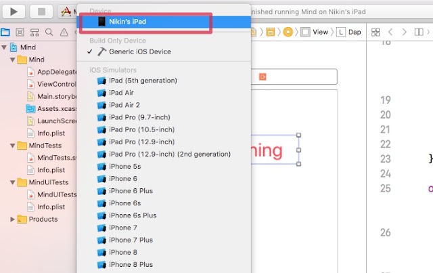Select iPhone 8 Plus simulator
This screenshot has height=273, width=433.
(164, 264)
